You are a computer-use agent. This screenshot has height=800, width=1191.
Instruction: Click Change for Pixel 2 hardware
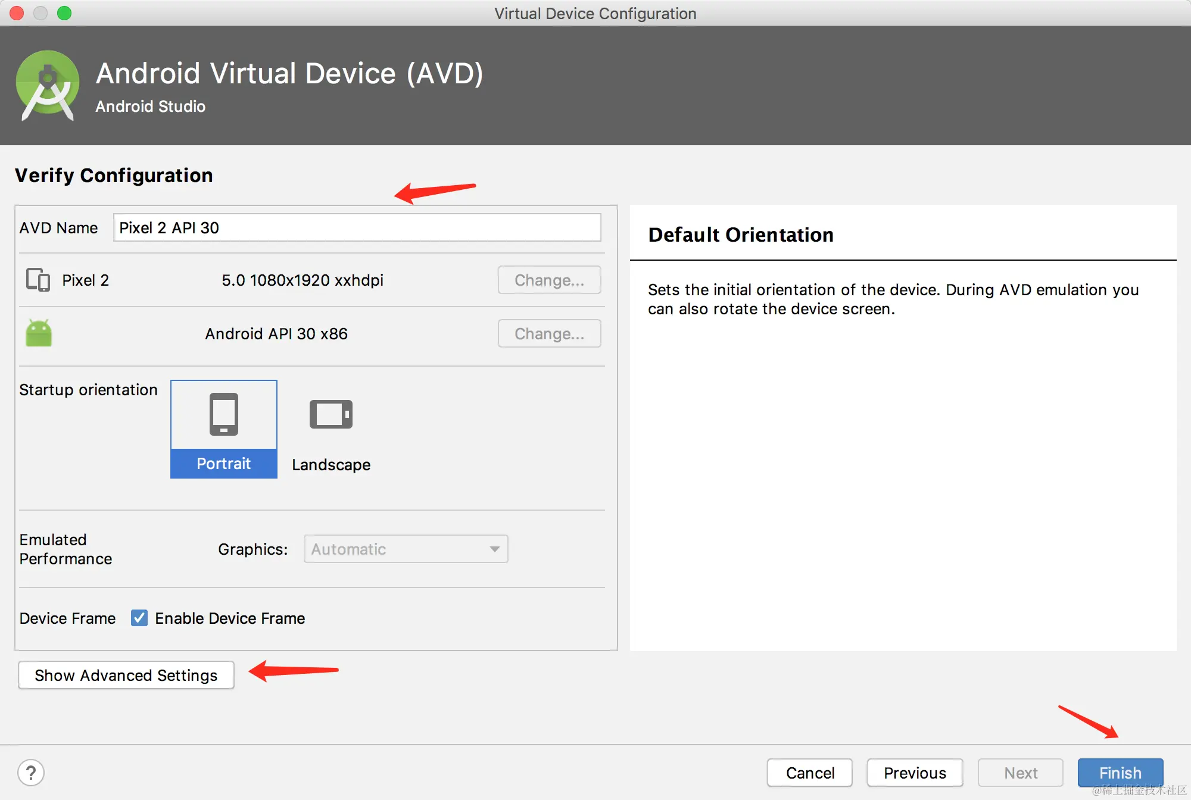coord(549,280)
